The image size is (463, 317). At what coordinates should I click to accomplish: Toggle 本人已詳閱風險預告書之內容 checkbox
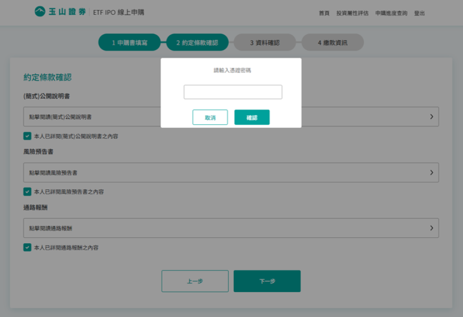(x=27, y=191)
